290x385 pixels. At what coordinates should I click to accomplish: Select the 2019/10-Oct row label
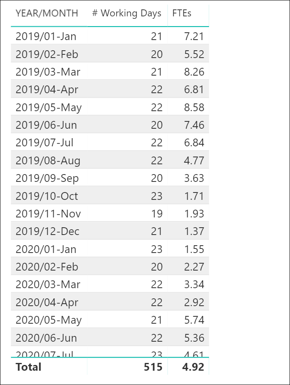point(47,196)
